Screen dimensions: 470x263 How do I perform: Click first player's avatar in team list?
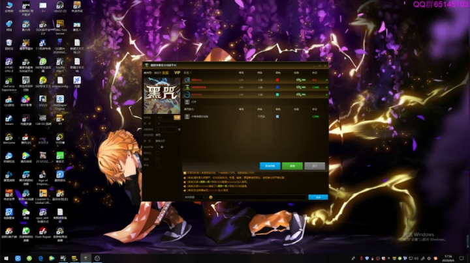tap(187, 80)
